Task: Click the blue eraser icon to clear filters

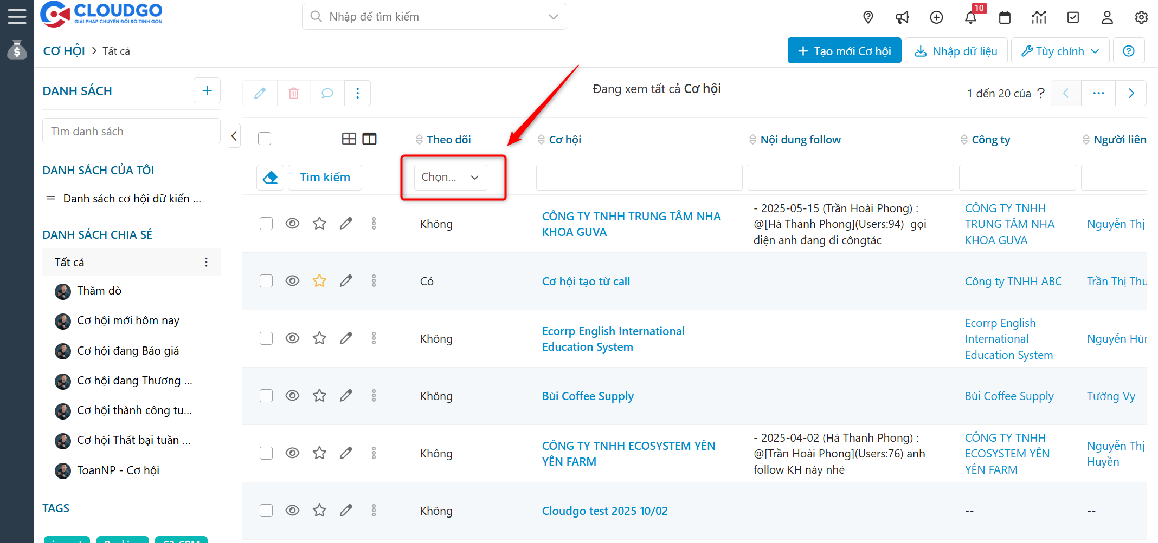Action: click(270, 177)
